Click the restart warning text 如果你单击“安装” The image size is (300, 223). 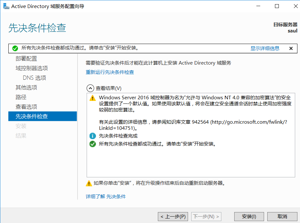tap(159, 183)
